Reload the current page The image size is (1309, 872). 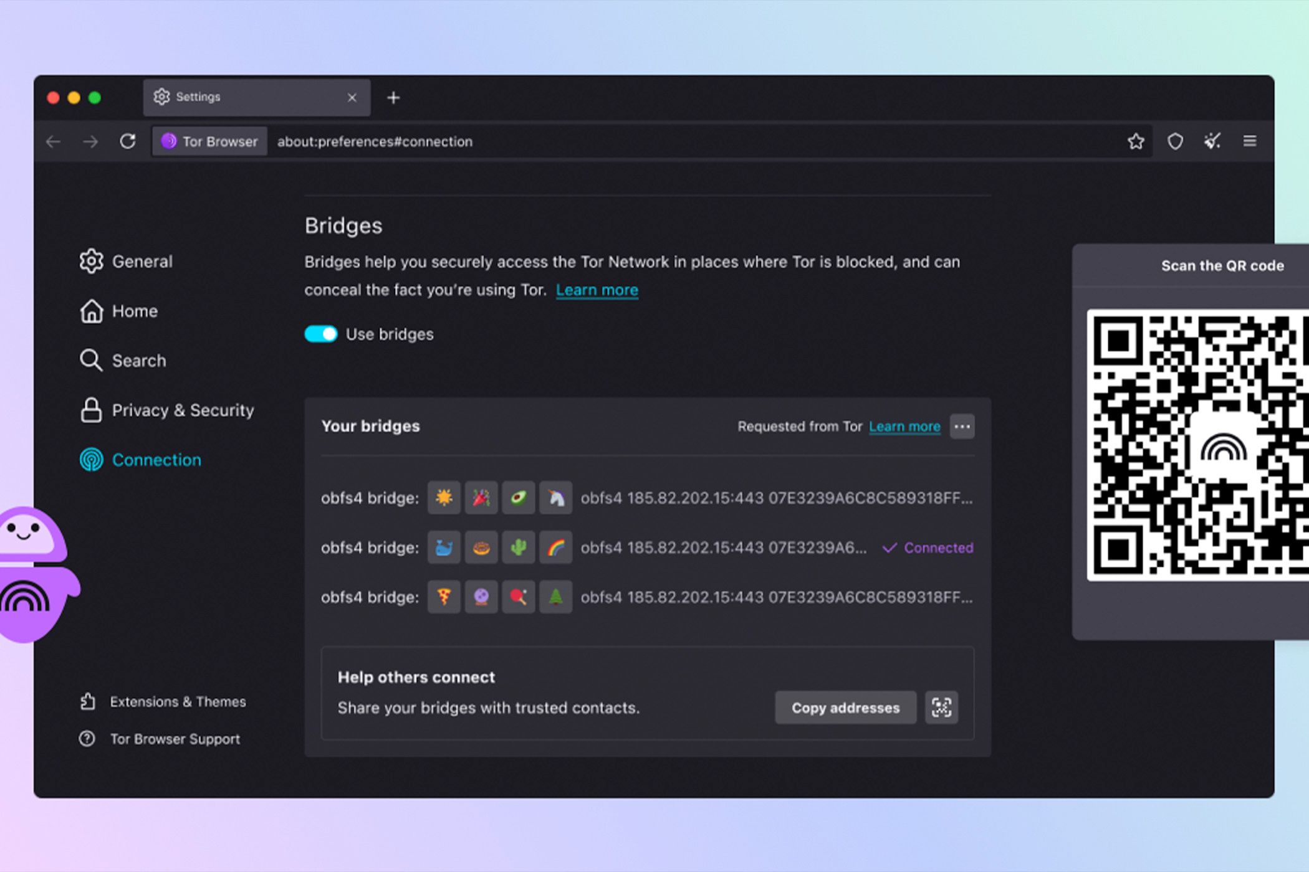[x=128, y=141]
